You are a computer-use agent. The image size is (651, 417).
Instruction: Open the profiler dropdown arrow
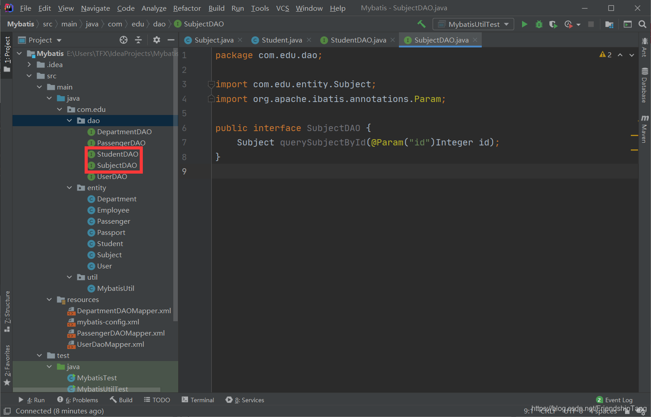coord(578,25)
